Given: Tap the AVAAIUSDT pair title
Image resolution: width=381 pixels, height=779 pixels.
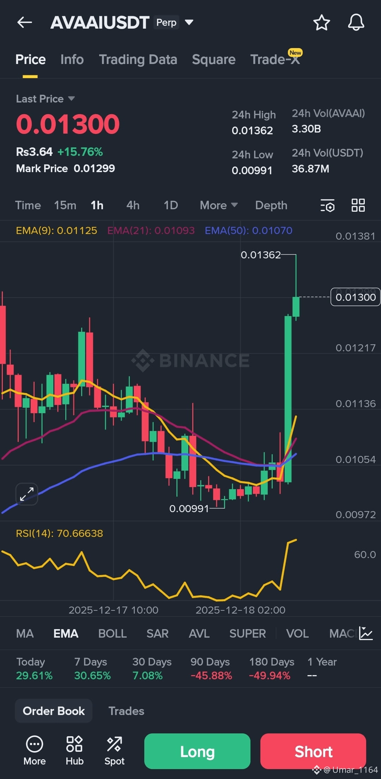Looking at the screenshot, I should [100, 23].
